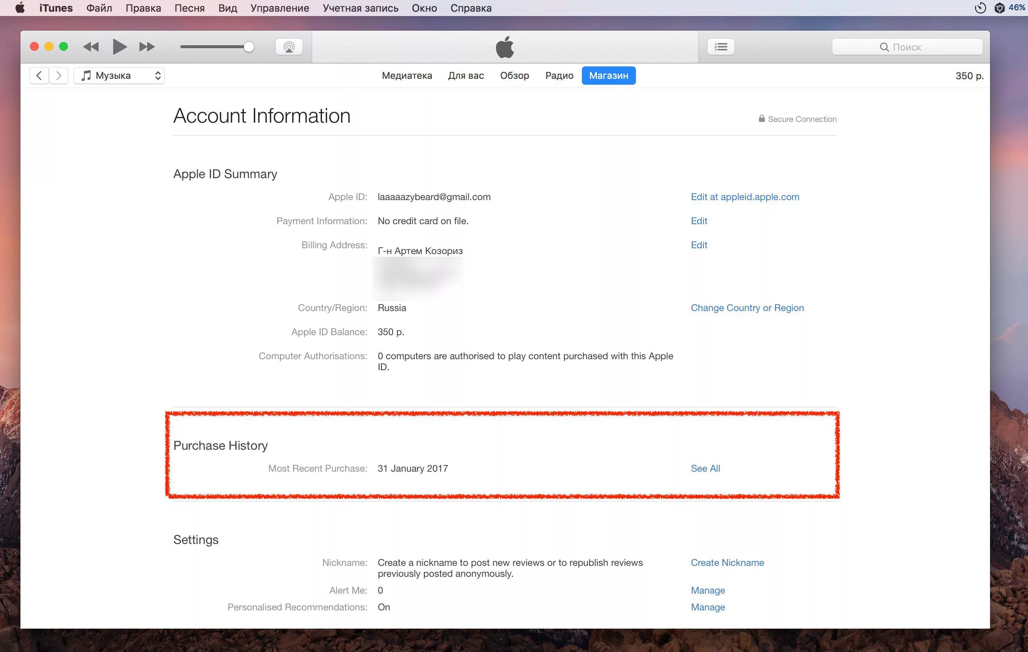This screenshot has height=652, width=1028.
Task: Click the Create Nickname link
Action: (x=727, y=562)
